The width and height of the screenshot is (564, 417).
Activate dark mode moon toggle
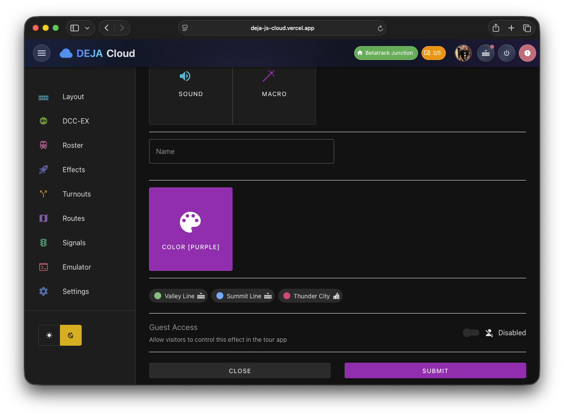[70, 335]
